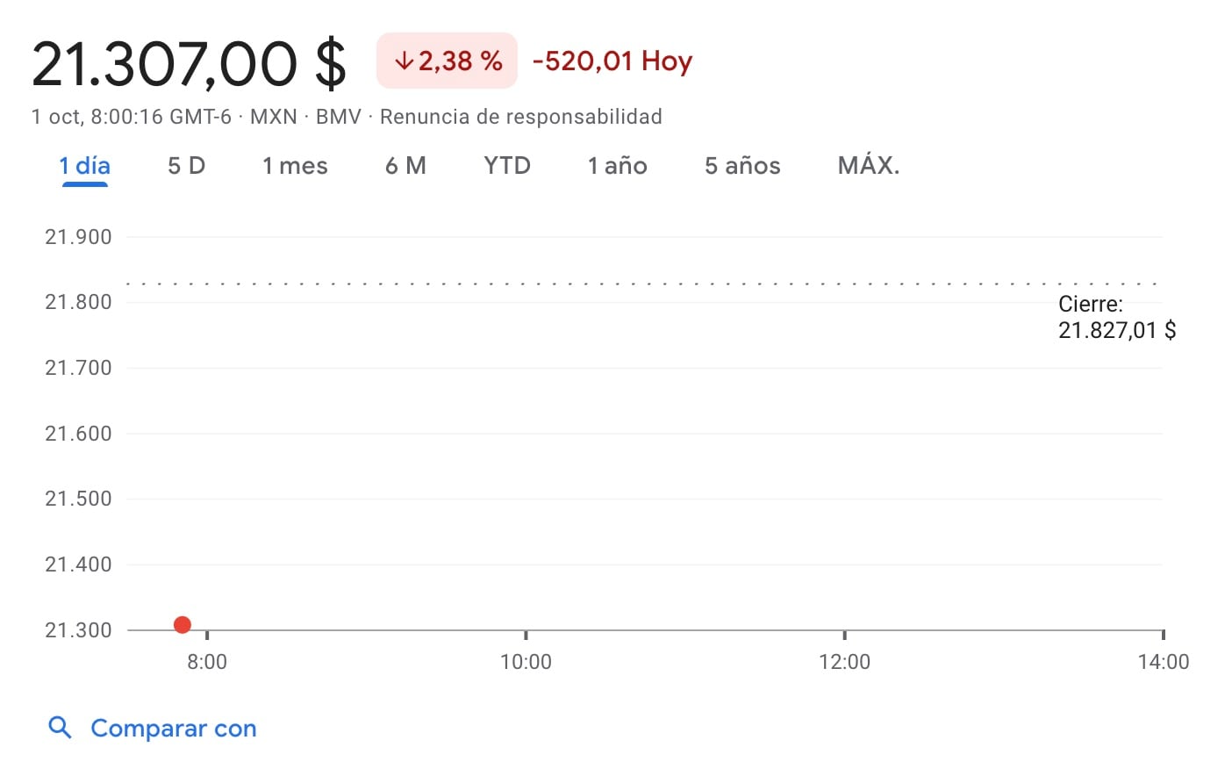
Task: Switch chart to YTD range
Action: pos(507,166)
